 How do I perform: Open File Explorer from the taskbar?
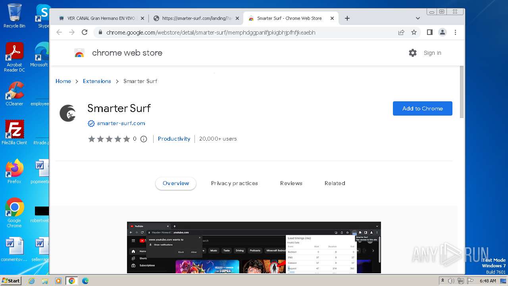tap(45, 281)
